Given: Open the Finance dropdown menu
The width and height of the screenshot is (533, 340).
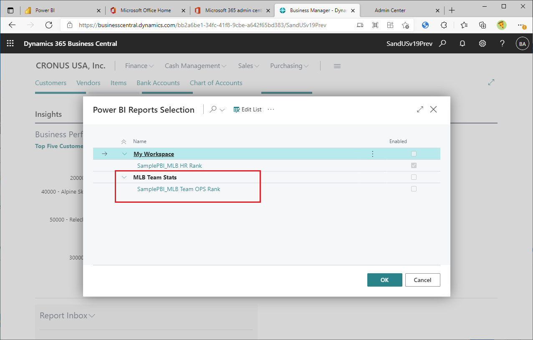Looking at the screenshot, I should click(139, 65).
